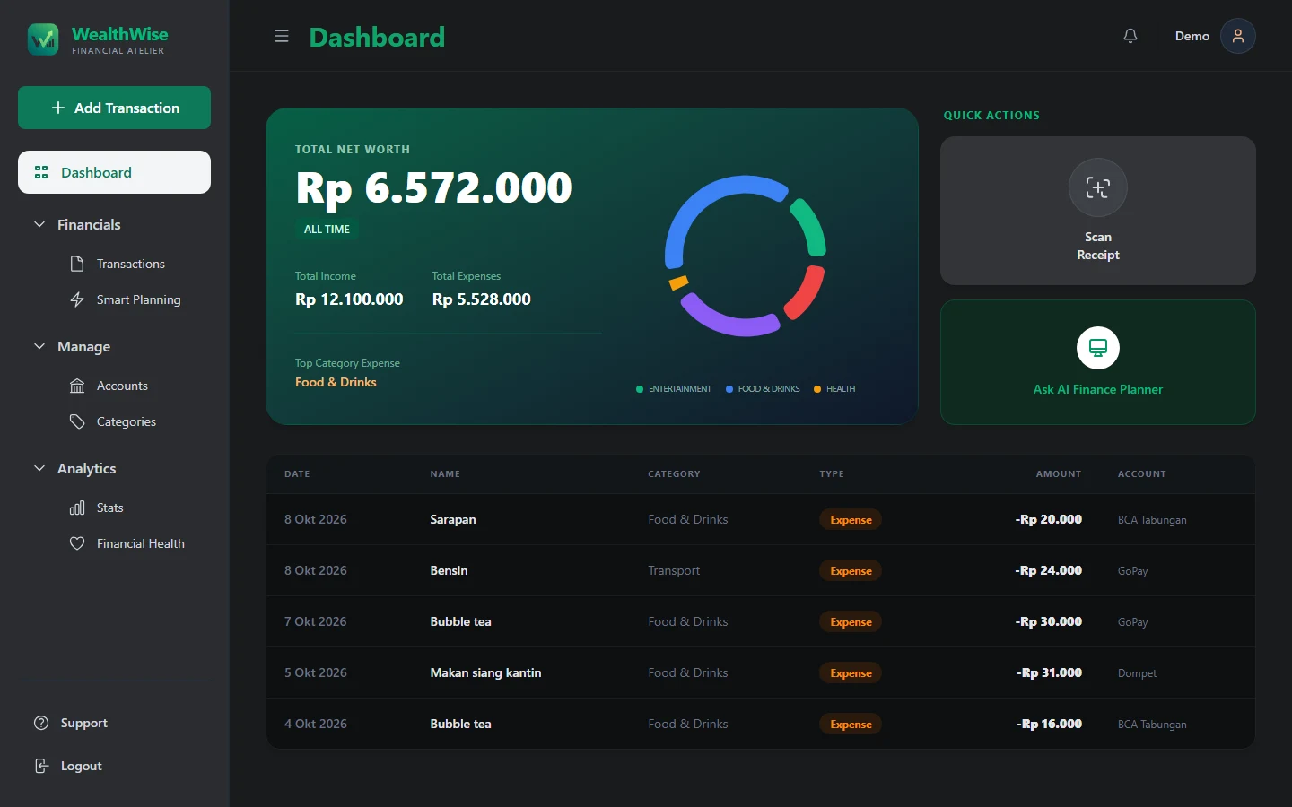The height and width of the screenshot is (807, 1292).
Task: Open Ask AI Finance Planner
Action: [1098, 362]
